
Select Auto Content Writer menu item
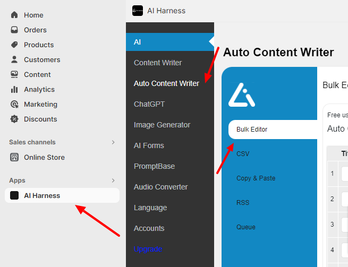166,83
